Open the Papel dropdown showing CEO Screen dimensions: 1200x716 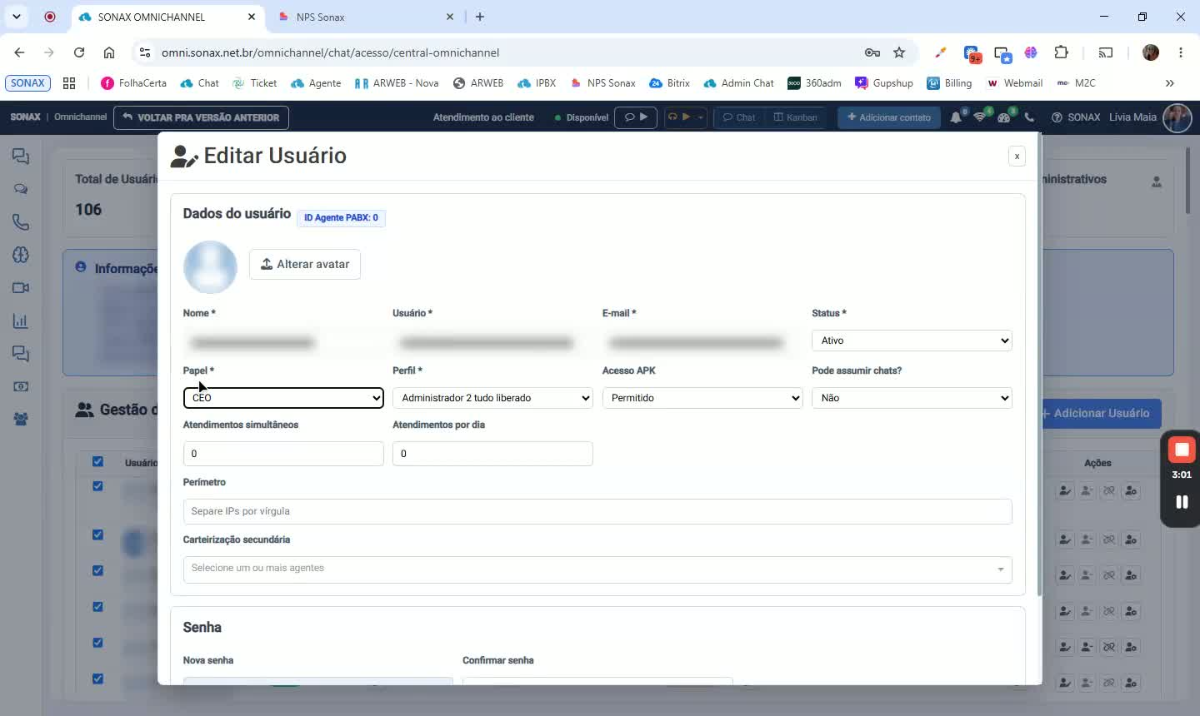tap(283, 398)
